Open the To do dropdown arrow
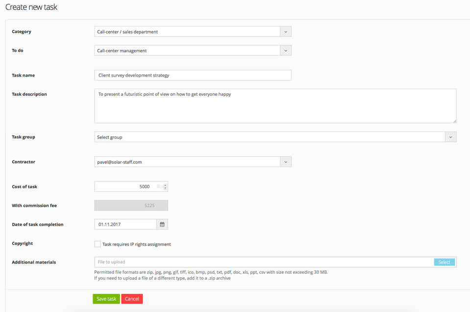This screenshot has width=470, height=312. (x=286, y=50)
